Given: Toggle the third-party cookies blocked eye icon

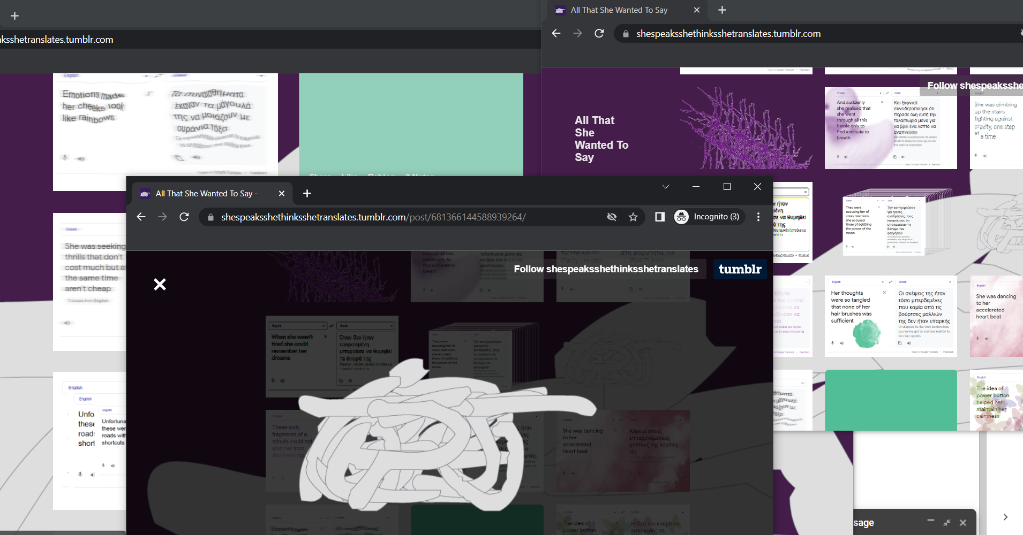Looking at the screenshot, I should pos(612,217).
